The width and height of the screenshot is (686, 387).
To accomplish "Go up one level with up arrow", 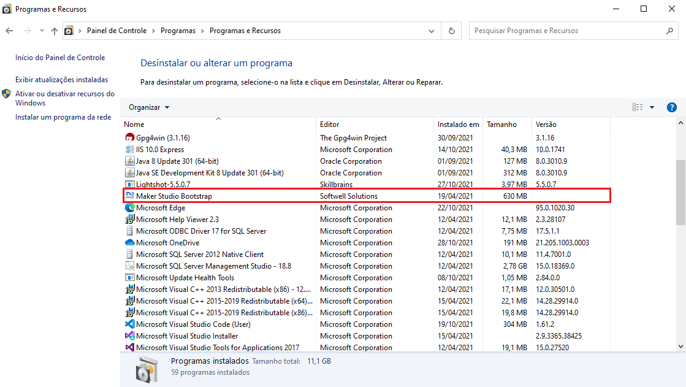I will click(x=55, y=31).
